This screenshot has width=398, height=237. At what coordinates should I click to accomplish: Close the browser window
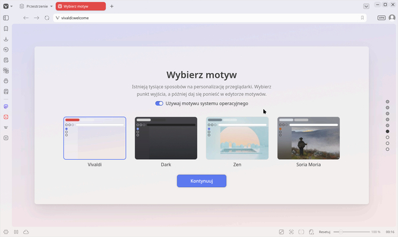tap(393, 5)
